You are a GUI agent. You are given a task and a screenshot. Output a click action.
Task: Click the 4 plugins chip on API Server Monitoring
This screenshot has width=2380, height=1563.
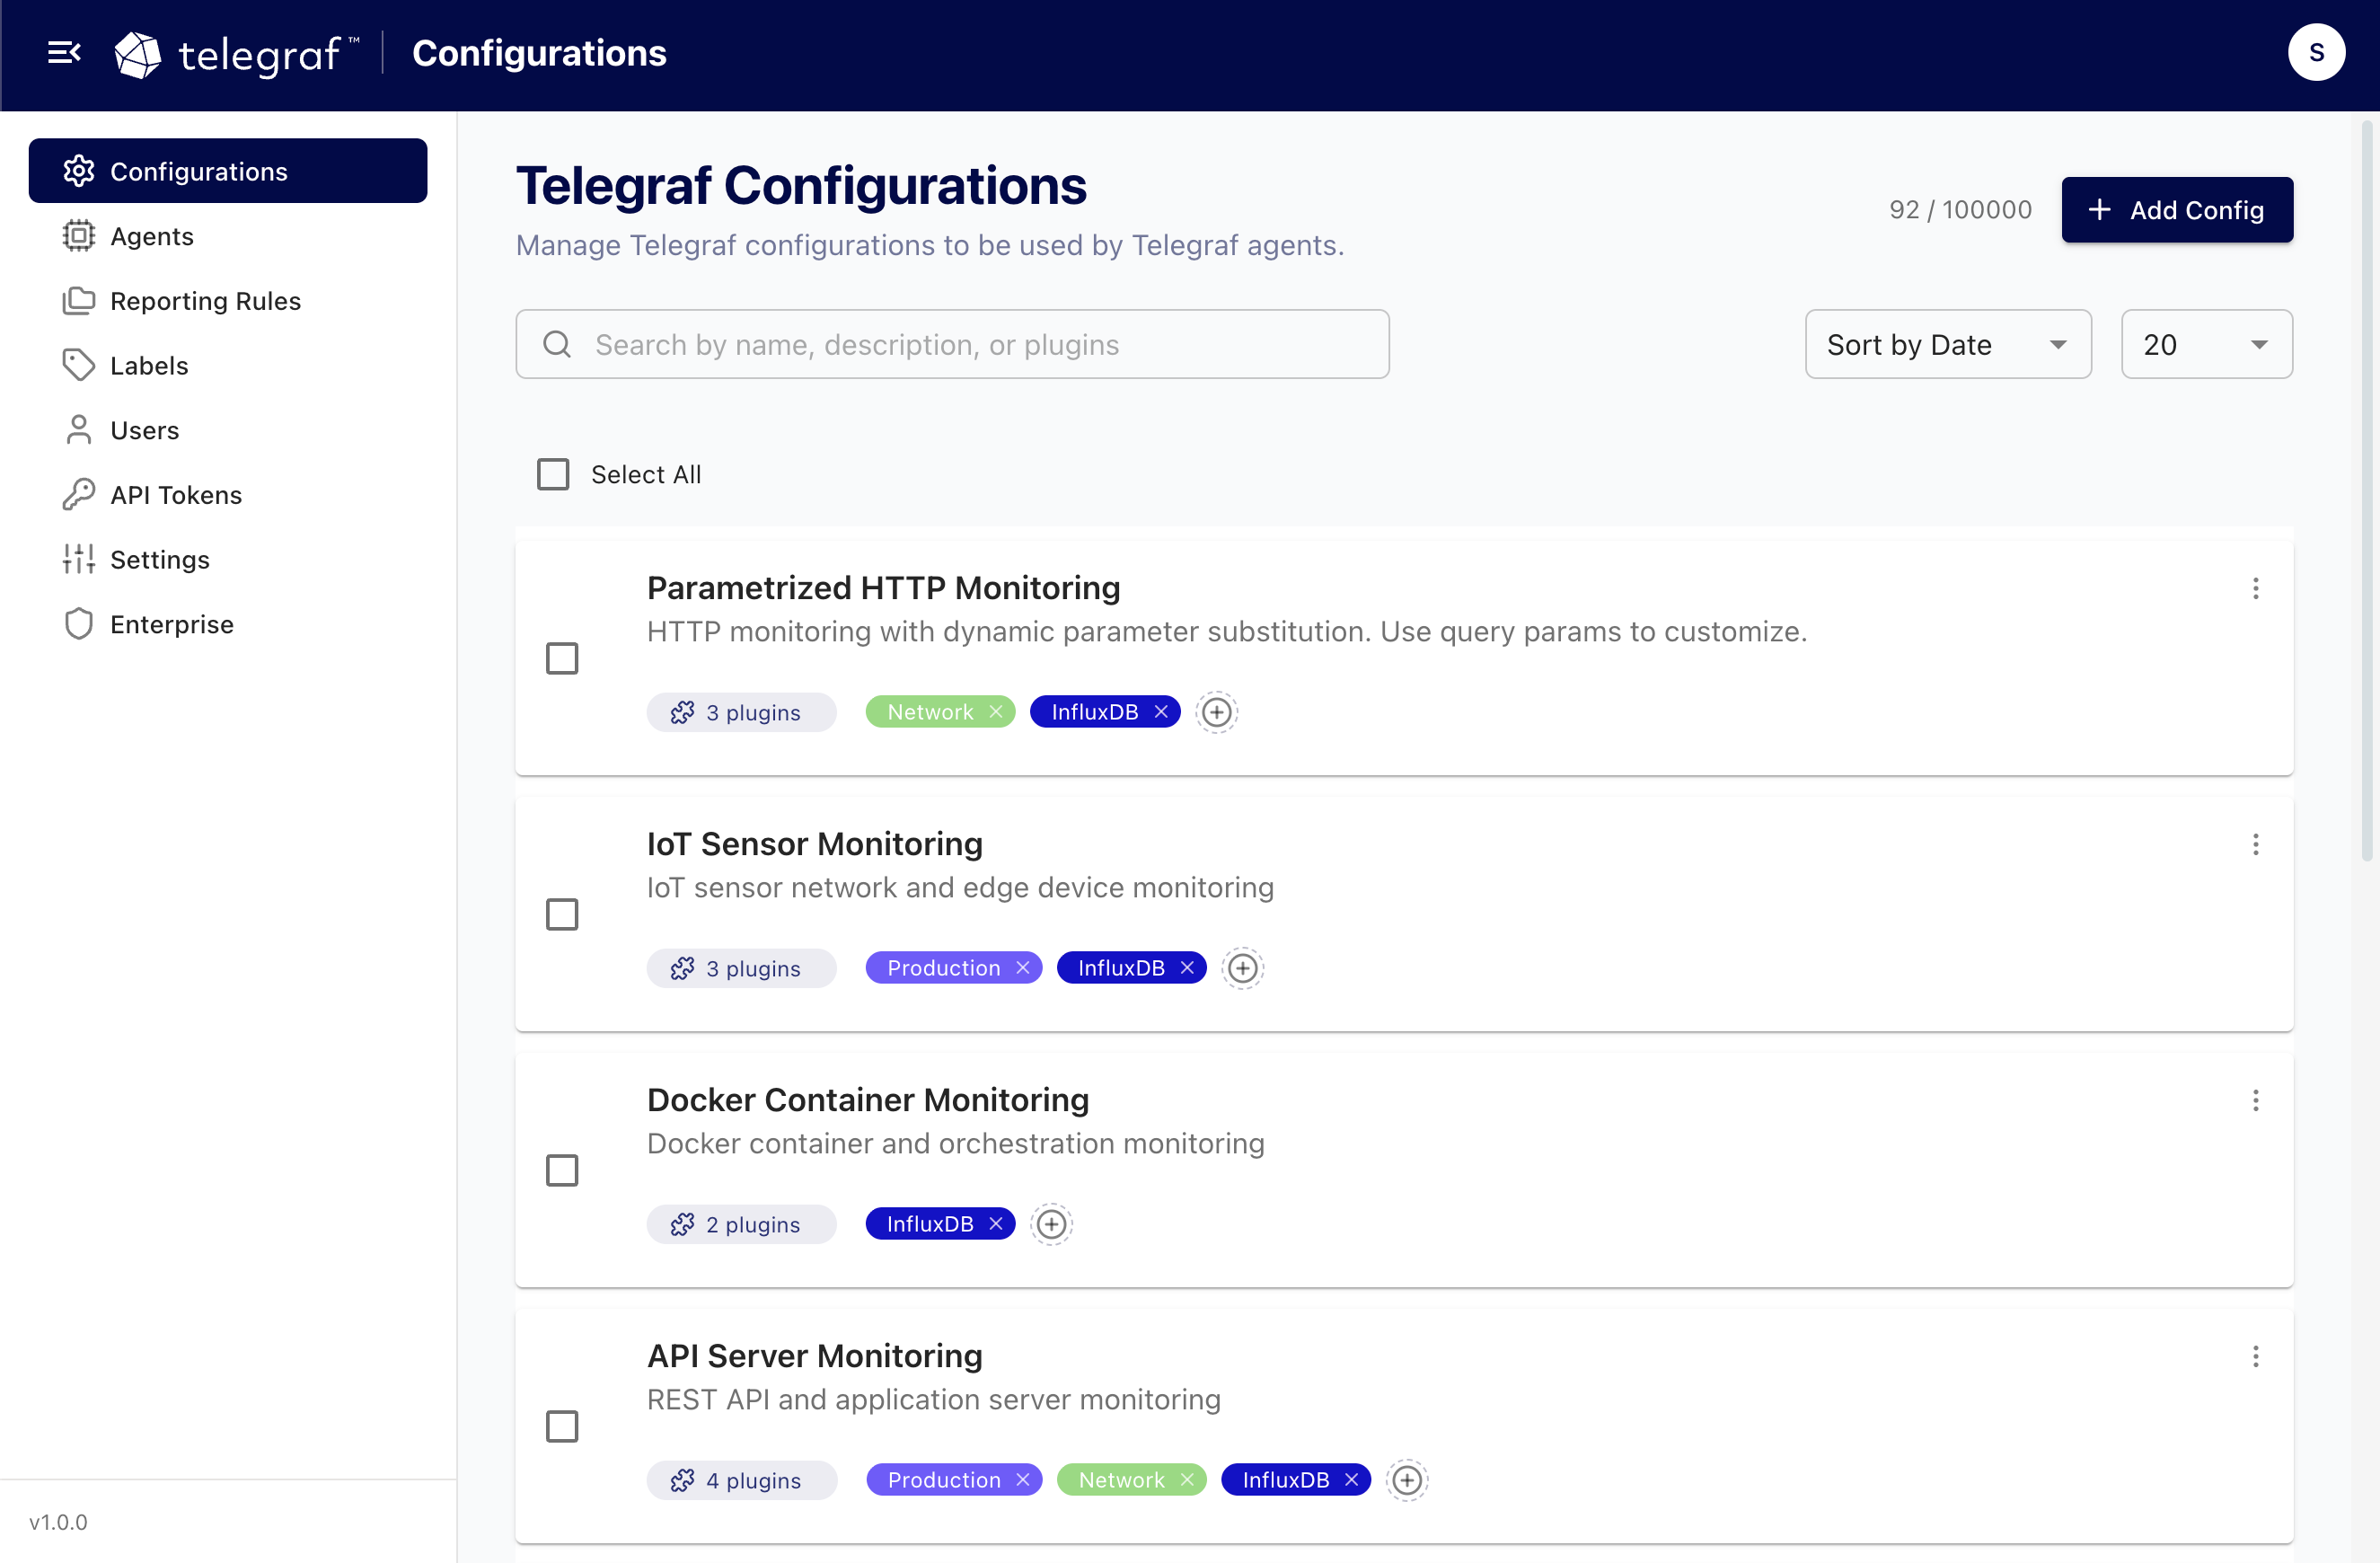(x=741, y=1480)
